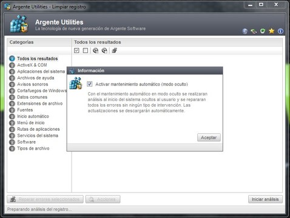290x218 pixels.
Task: Uncheck Activar mantenimiento automático checkbox
Action: (90, 84)
